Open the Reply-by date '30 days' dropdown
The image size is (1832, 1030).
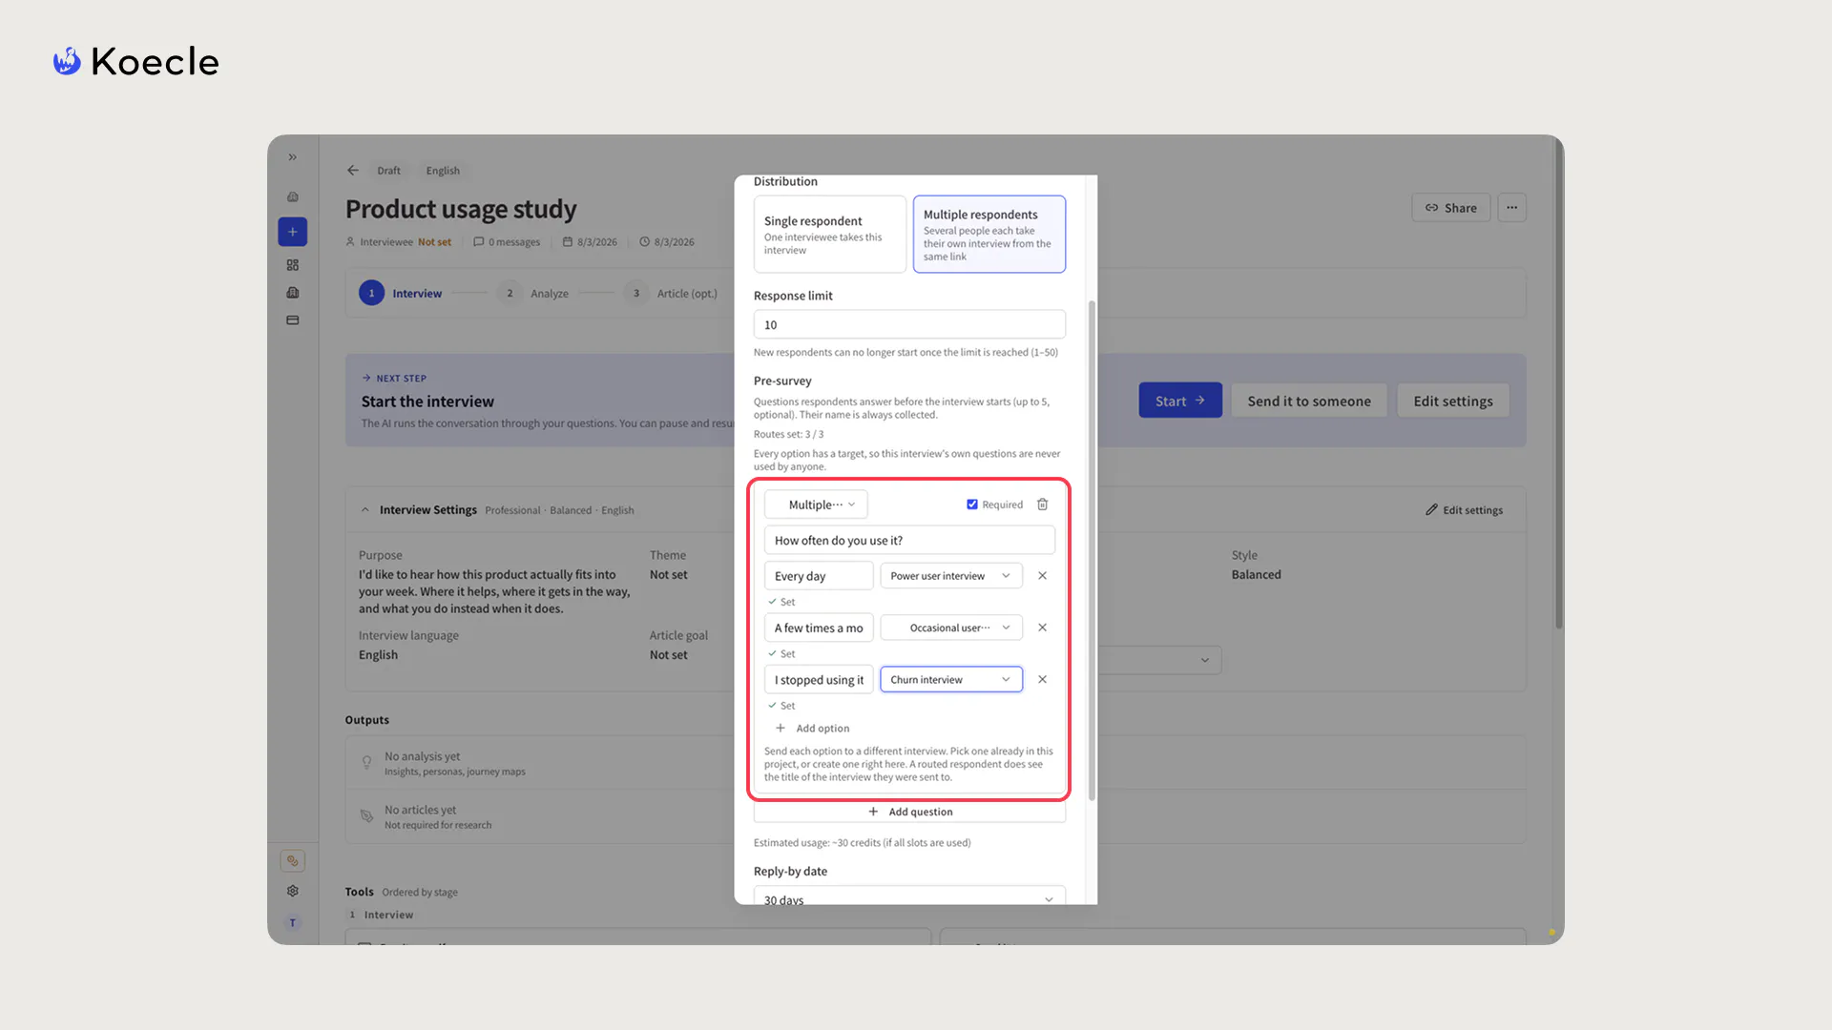click(x=909, y=896)
